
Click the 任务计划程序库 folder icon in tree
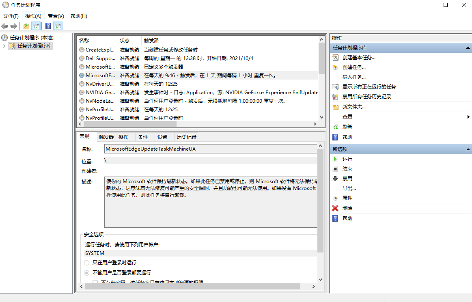pyautogui.click(x=12, y=46)
